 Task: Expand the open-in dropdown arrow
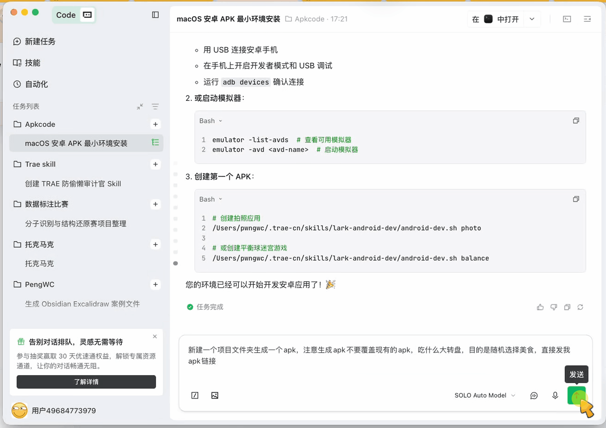point(532,19)
